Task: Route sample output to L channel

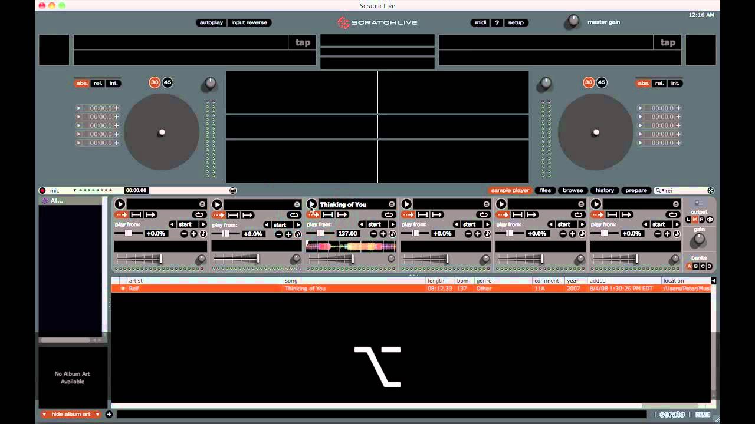Action: pos(688,220)
